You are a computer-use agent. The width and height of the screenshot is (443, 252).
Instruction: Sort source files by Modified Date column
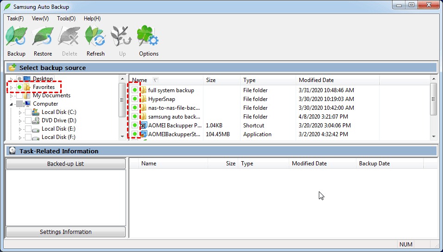pos(338,80)
